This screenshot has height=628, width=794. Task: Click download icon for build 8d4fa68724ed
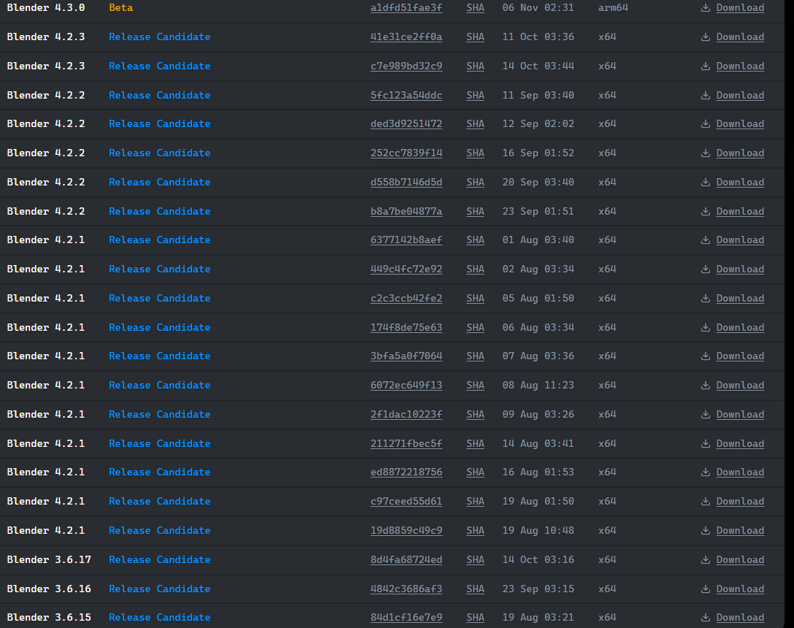click(706, 559)
